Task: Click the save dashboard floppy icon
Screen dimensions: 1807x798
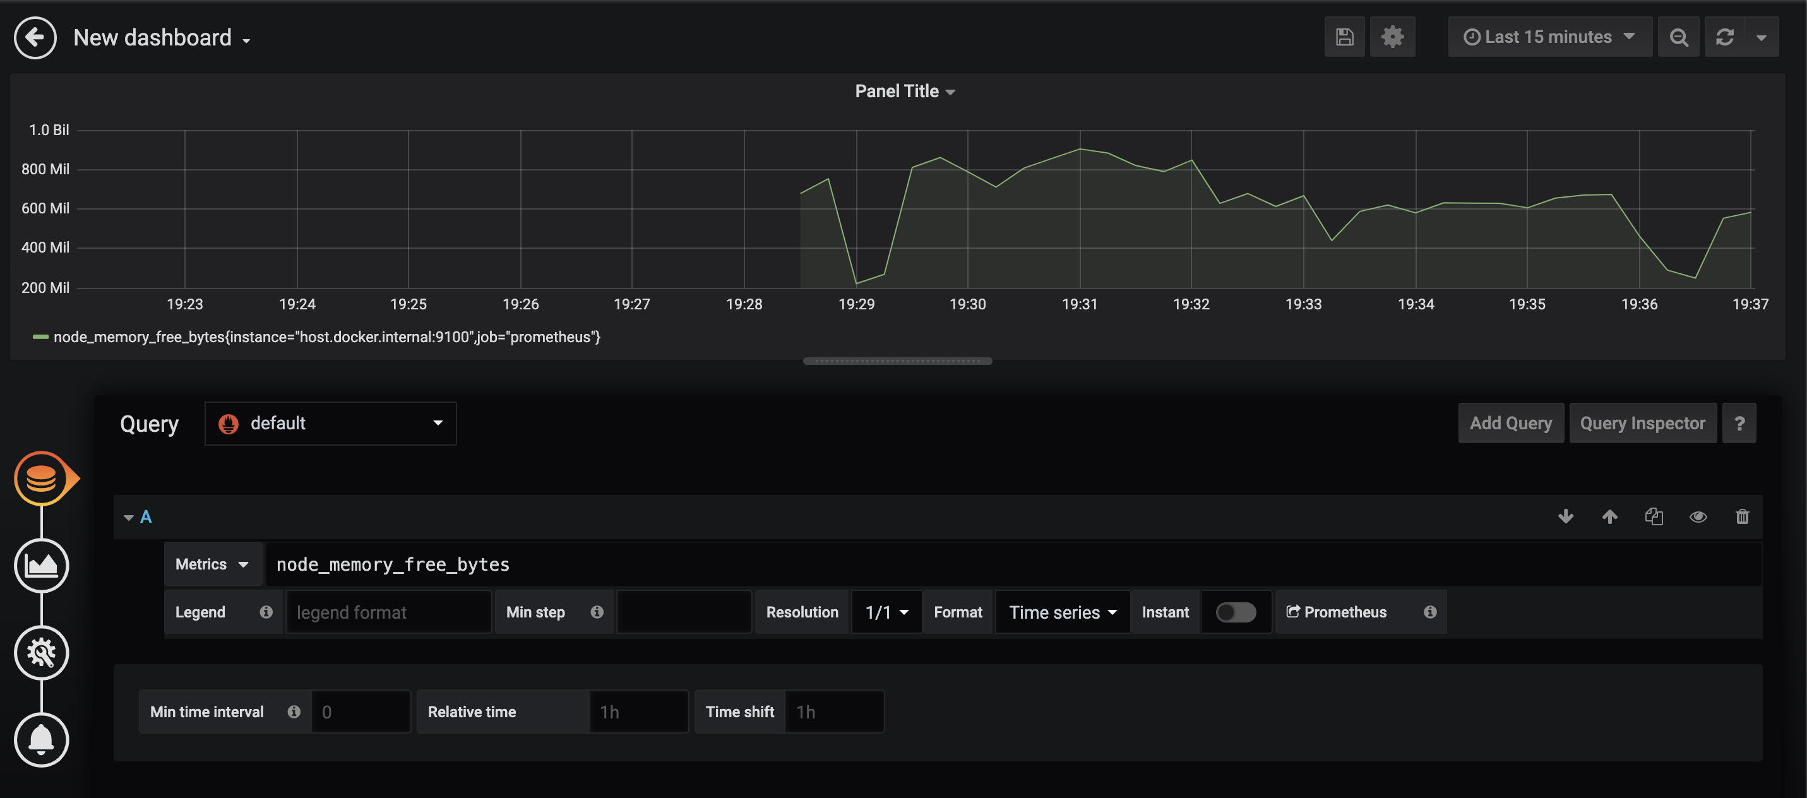Action: pos(1344,37)
